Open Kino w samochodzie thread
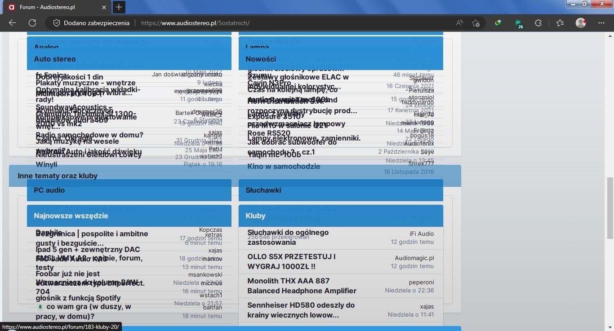The image size is (614, 331). (284, 166)
